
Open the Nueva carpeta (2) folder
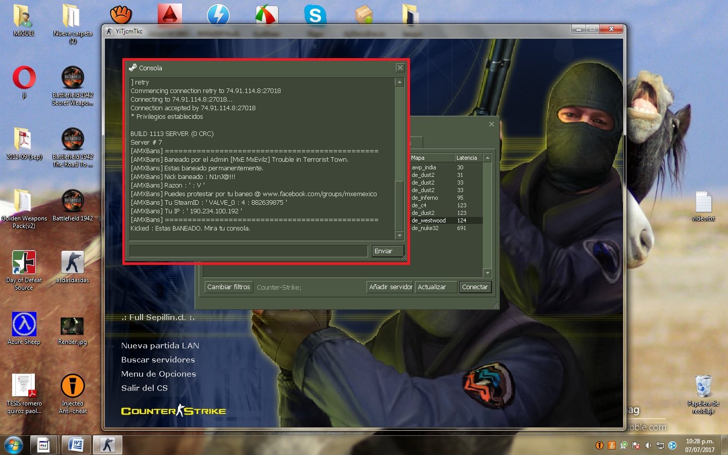pos(72,23)
